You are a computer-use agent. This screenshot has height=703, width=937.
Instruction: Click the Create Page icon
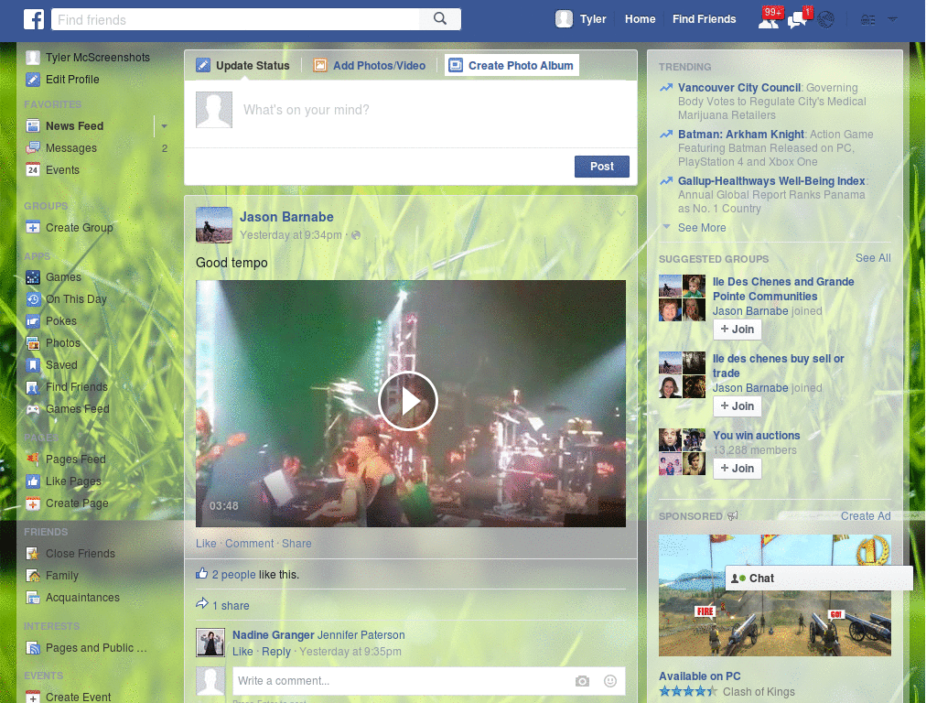[x=33, y=503]
